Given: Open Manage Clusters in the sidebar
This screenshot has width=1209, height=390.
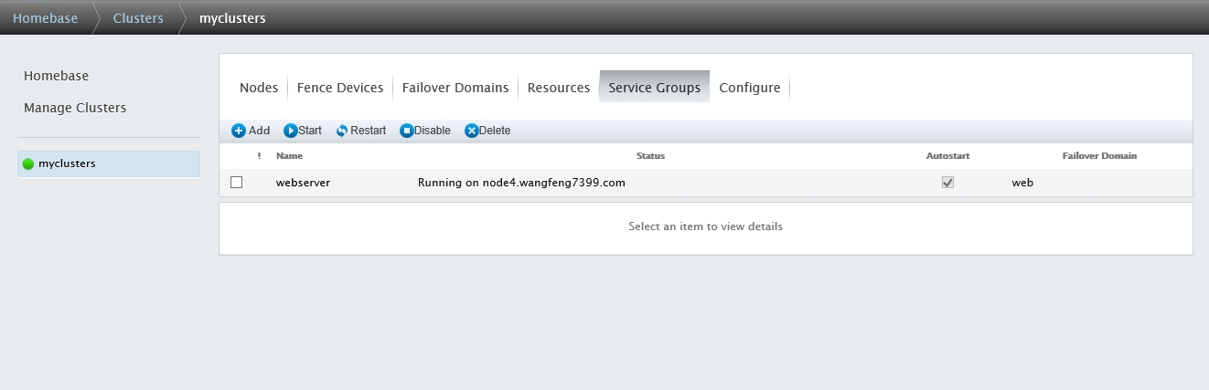Looking at the screenshot, I should coord(75,108).
